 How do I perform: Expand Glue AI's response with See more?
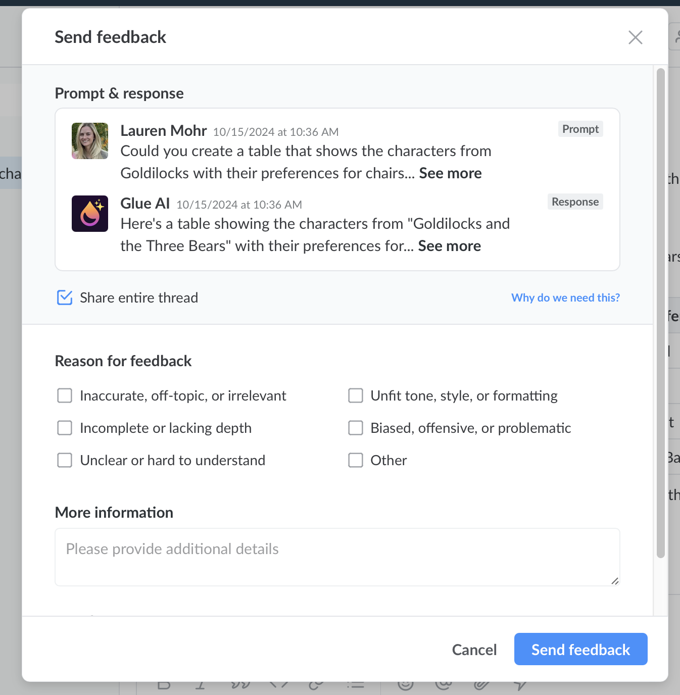pos(449,246)
